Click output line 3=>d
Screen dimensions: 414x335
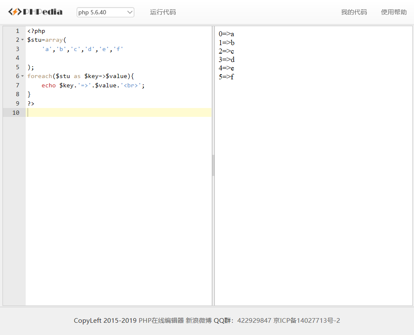(227, 59)
